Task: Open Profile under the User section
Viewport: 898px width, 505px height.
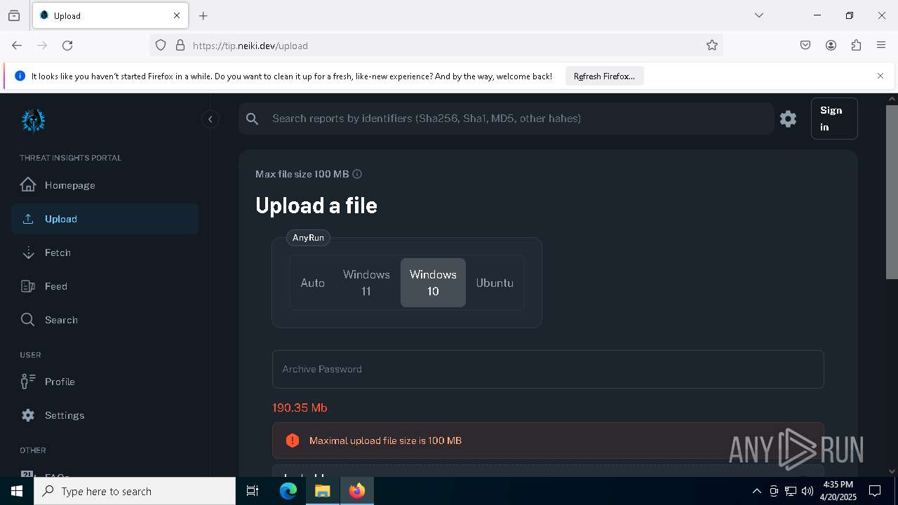Action: click(105, 382)
